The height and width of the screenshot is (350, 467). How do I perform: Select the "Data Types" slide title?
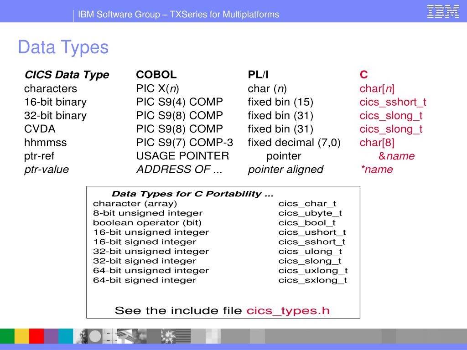(63, 47)
